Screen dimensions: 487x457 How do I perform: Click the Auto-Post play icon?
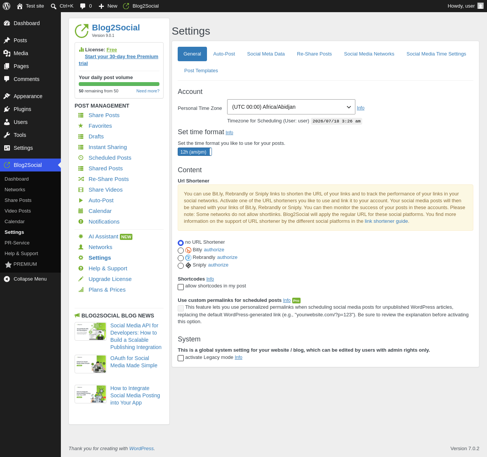point(81,200)
